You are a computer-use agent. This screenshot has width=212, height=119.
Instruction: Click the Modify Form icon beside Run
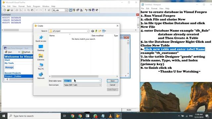click(49, 10)
